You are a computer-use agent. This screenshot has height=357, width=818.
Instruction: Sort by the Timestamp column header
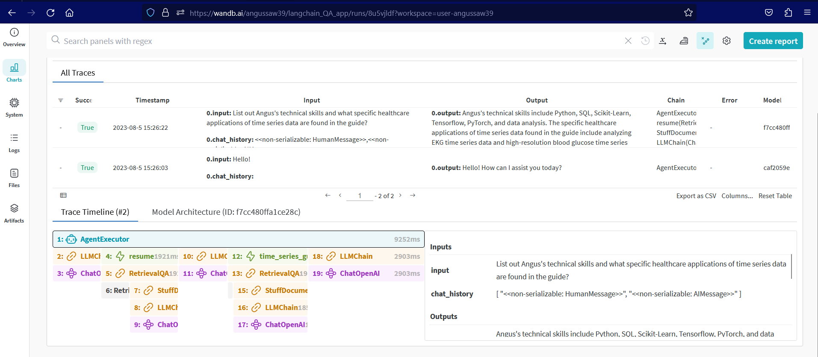pos(152,100)
